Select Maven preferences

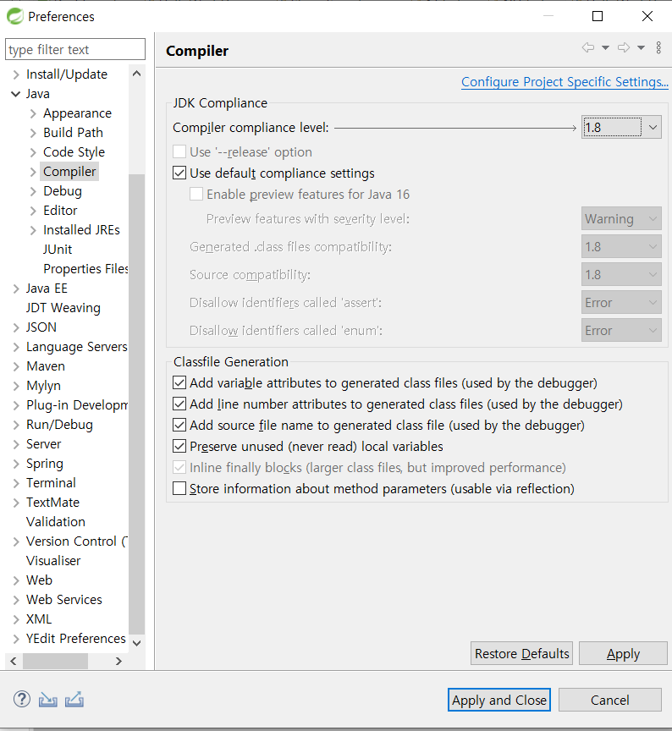pyautogui.click(x=46, y=366)
